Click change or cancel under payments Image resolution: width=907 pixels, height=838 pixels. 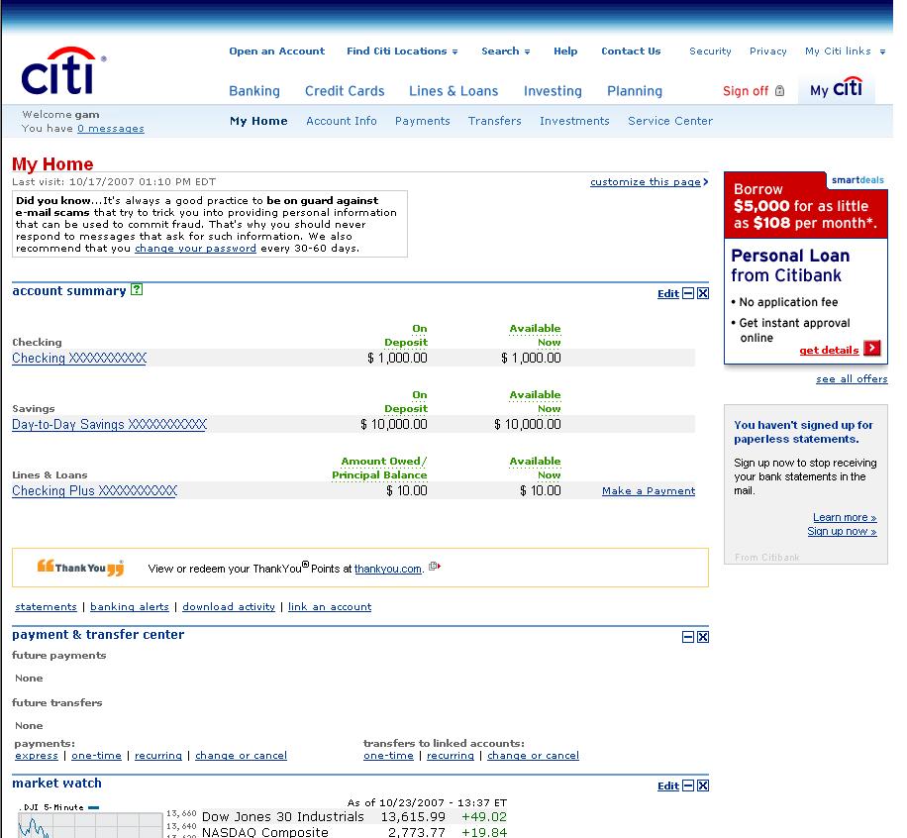click(241, 755)
